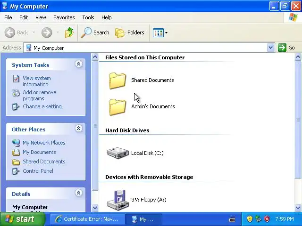Collapse the System Tasks panel

79,64
